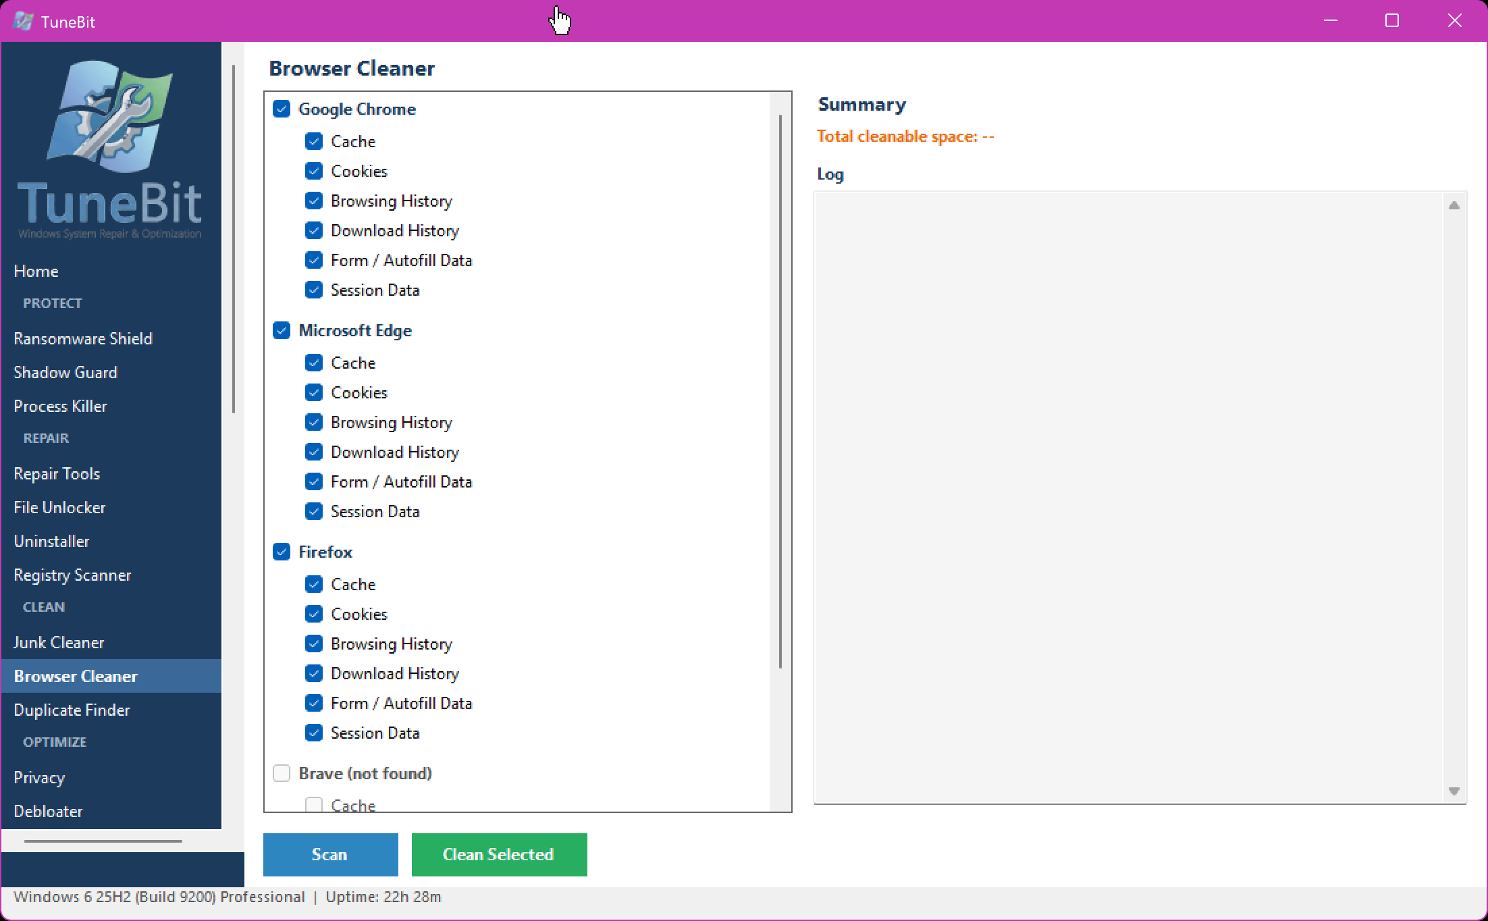
Task: Uncheck the Google Chrome group checkbox
Action: [x=282, y=109]
